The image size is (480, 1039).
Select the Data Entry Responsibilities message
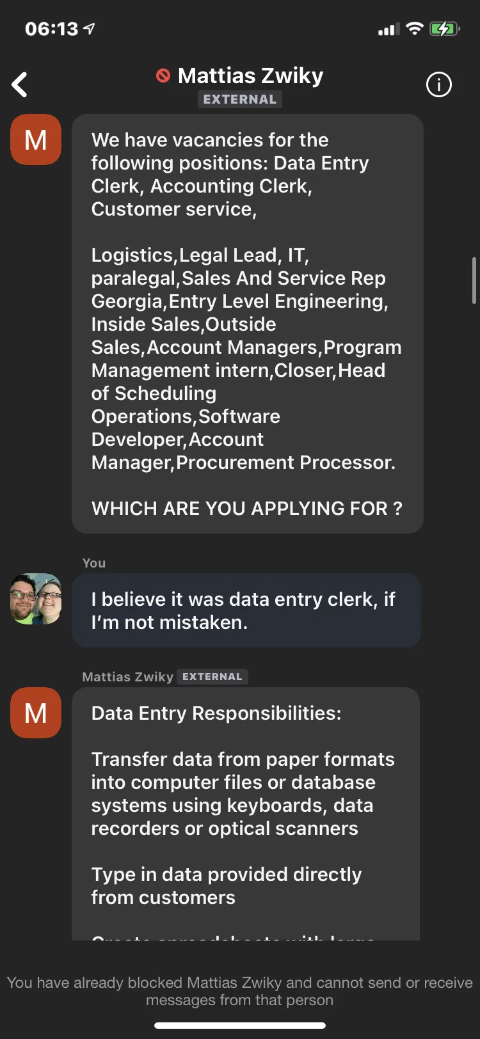246,814
